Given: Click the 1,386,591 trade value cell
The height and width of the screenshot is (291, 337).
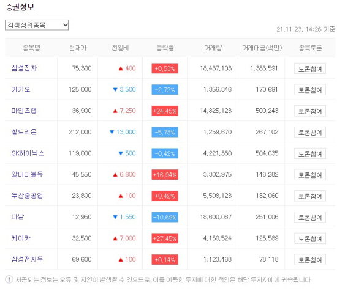Looking at the screenshot, I should pyautogui.click(x=264, y=68).
